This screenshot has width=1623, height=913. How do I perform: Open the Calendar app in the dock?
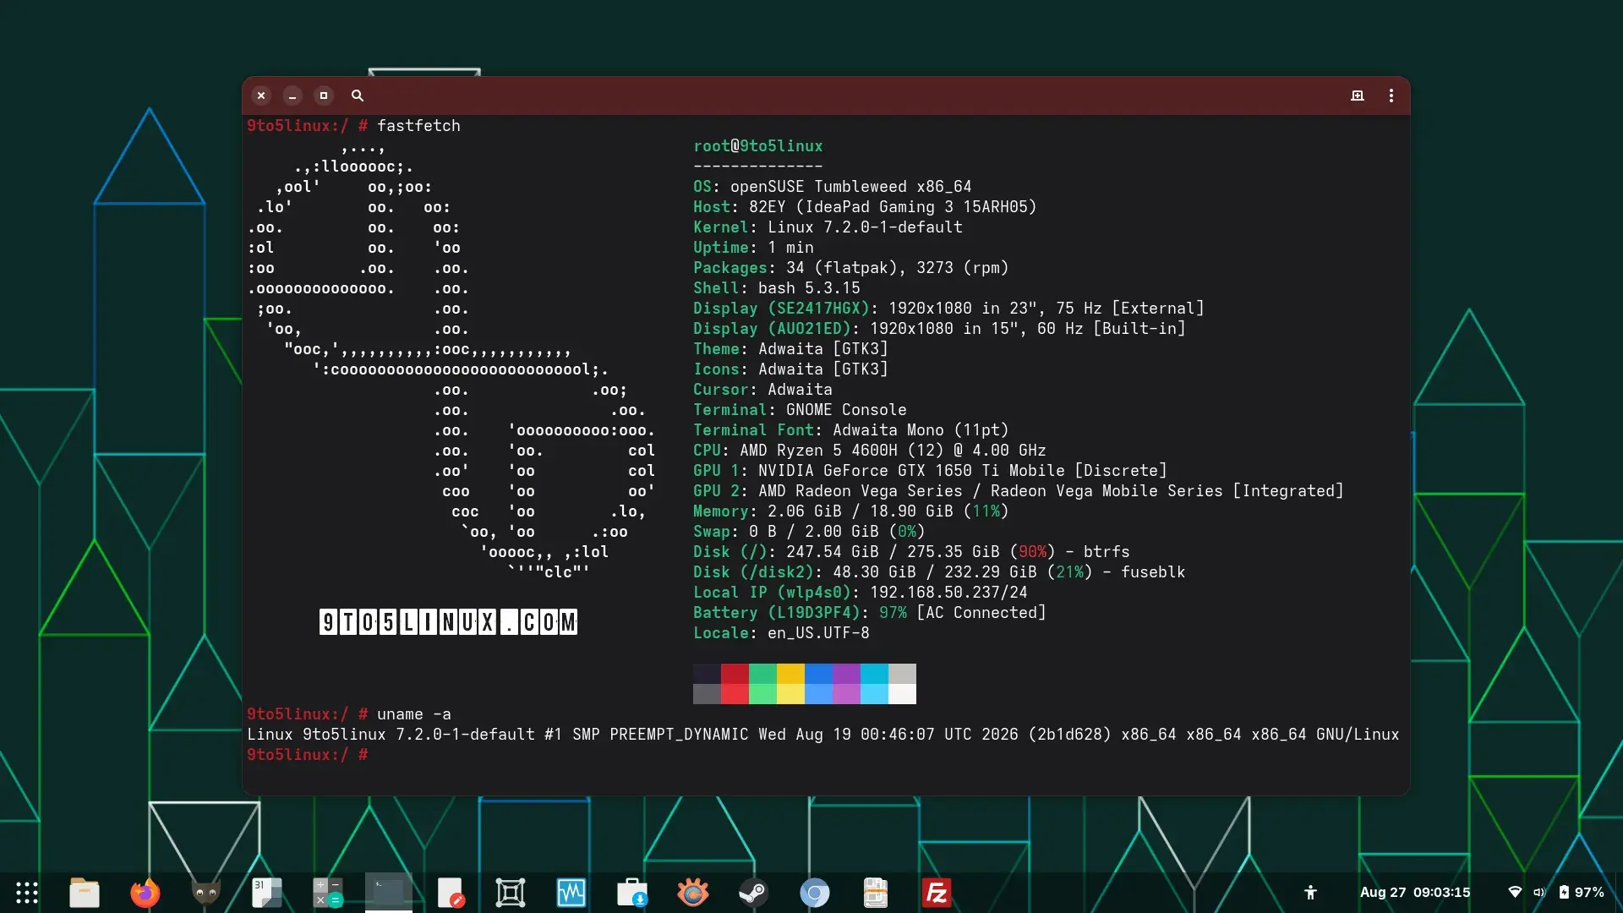point(267,893)
